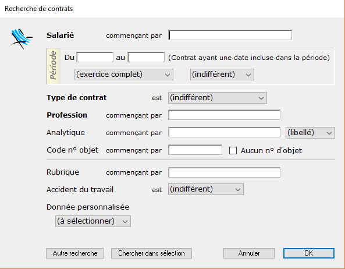The width and height of the screenshot is (345, 269).
Task: Open the Accident du travail dropdown
Action: [x=206, y=189]
